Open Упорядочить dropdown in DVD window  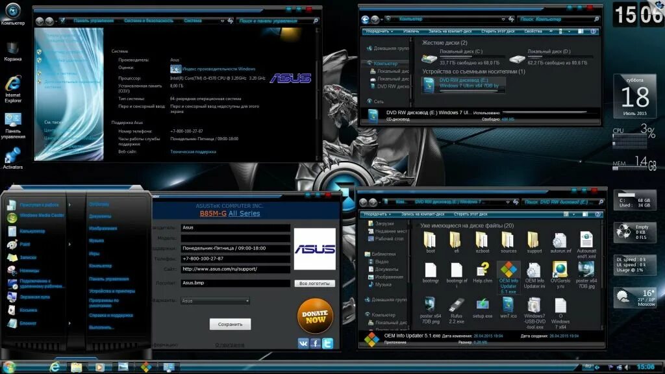(377, 214)
